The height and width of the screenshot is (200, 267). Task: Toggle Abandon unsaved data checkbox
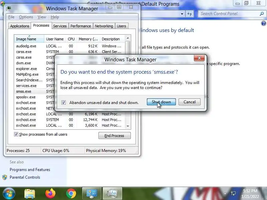(x=63, y=103)
